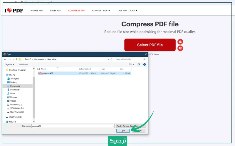Click the seobook53 PDF file icon

[42, 73]
